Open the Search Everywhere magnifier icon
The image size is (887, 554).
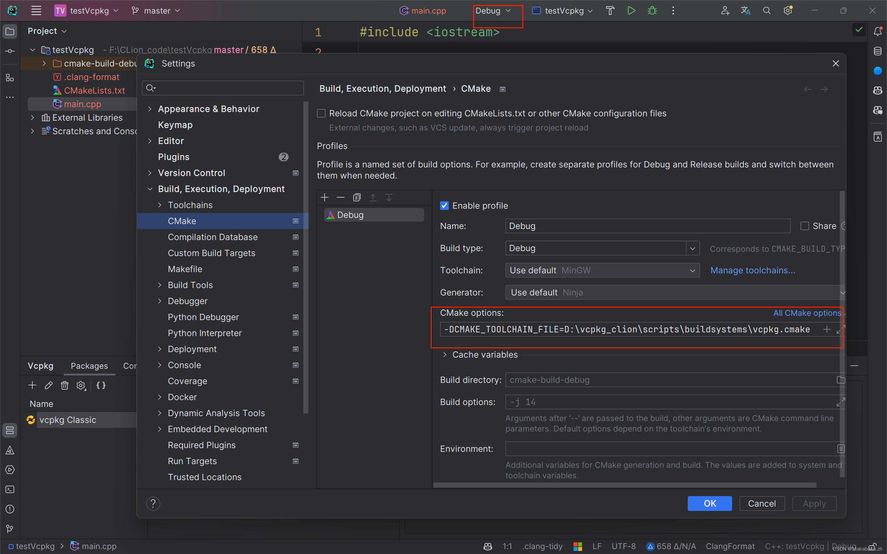click(767, 11)
